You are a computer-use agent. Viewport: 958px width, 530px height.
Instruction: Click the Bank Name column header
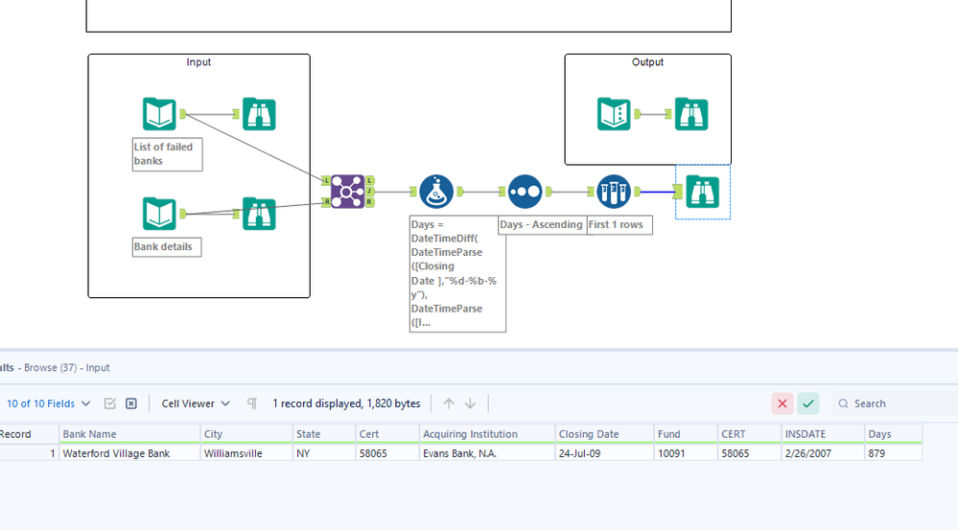click(x=129, y=434)
